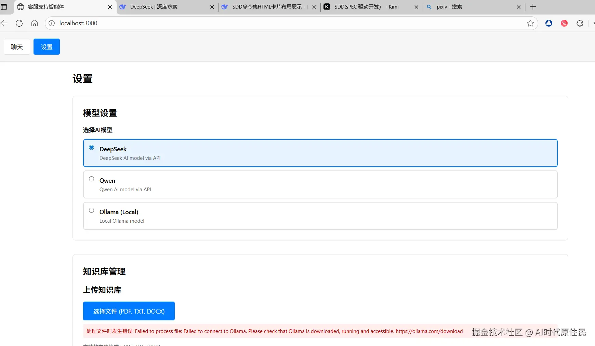Bookmark this page with the star icon

530,23
